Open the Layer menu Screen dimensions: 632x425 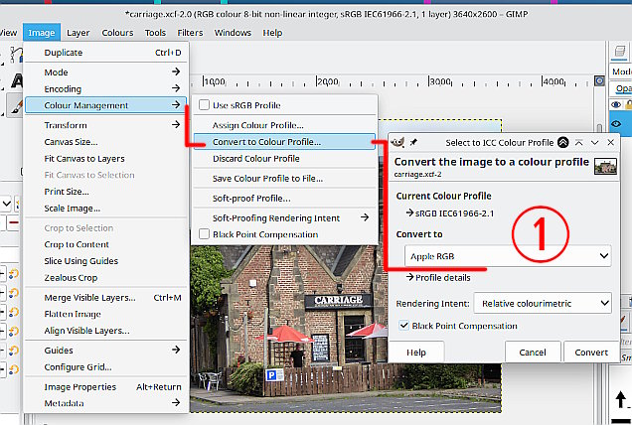[x=79, y=33]
